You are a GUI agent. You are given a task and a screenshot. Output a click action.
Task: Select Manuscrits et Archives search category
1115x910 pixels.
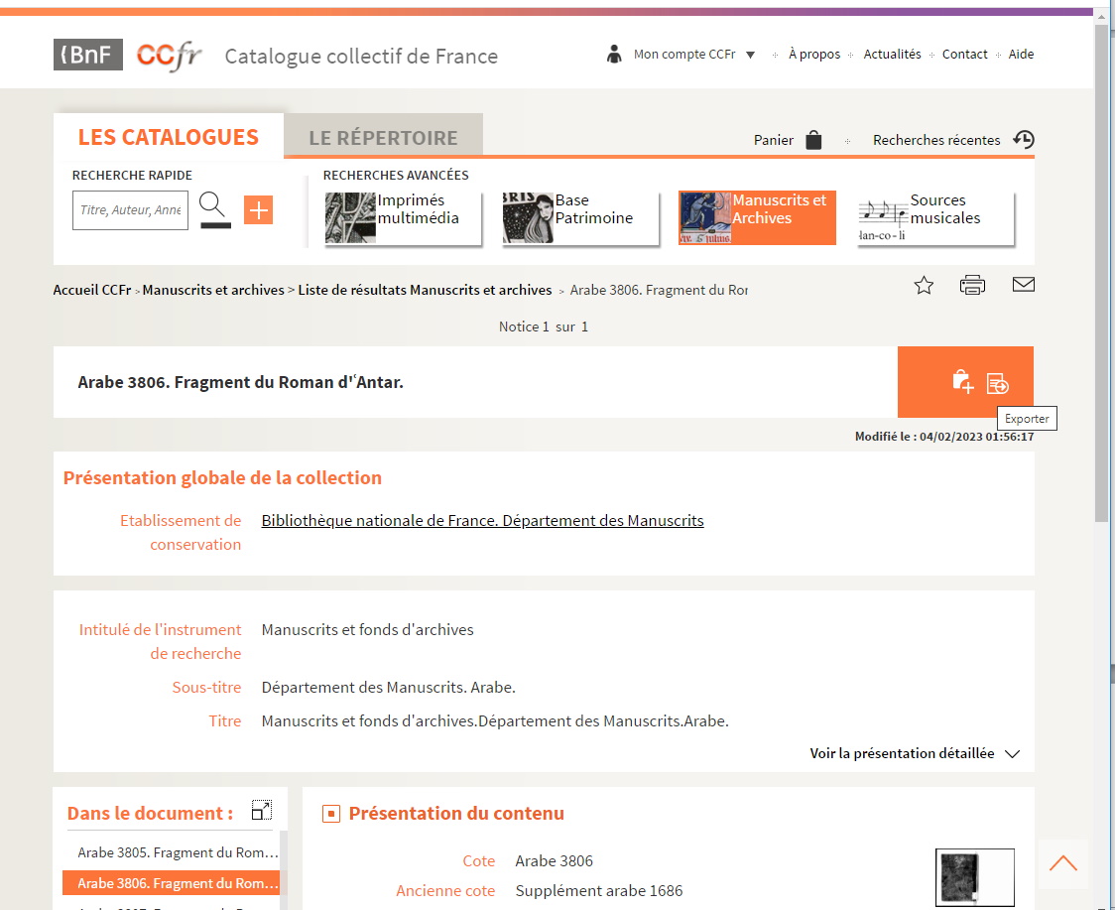pos(757,217)
